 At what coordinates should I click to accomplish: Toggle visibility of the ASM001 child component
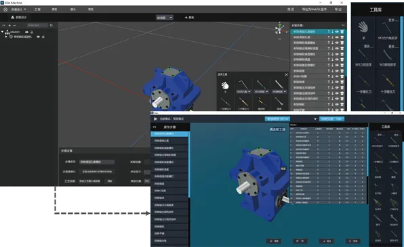tap(38, 37)
